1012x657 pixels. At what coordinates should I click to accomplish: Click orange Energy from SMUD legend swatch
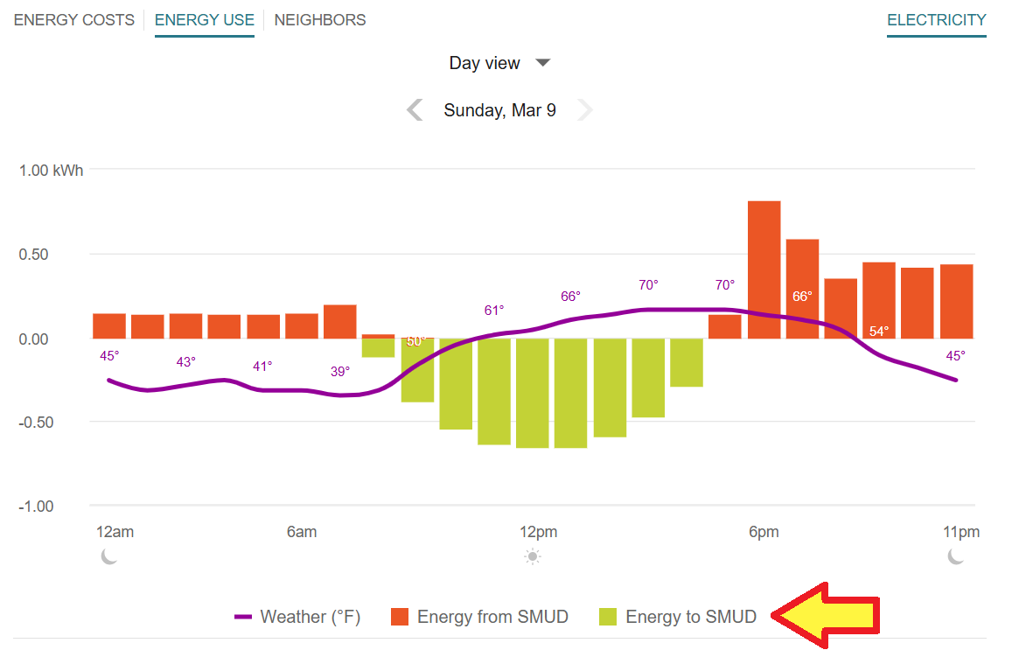click(400, 617)
